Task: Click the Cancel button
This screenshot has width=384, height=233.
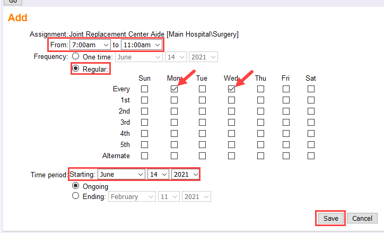Action: click(362, 218)
